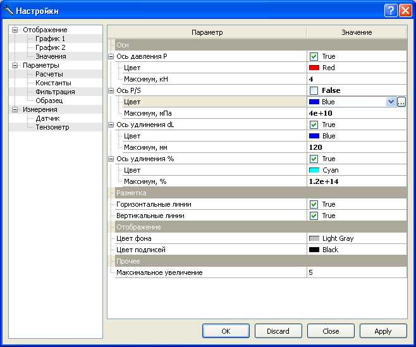The image size is (416, 347).
Task: Select График 2 in the tree
Action: [x=50, y=47]
